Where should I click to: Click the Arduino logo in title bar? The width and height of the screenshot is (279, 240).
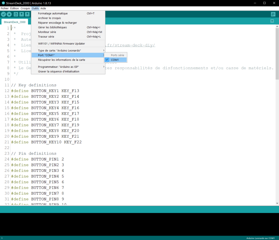pyautogui.click(x=3, y=3)
